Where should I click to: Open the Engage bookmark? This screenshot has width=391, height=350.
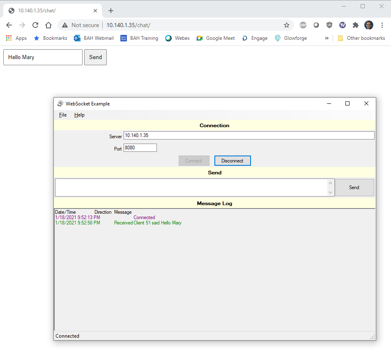255,38
